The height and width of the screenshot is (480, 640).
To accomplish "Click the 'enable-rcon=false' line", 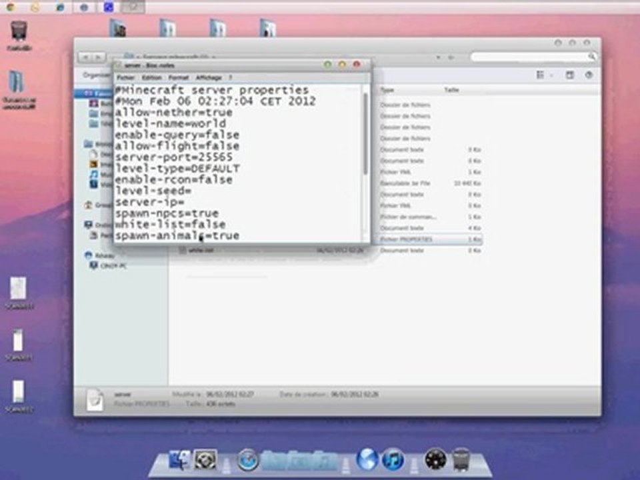I will pyautogui.click(x=173, y=179).
